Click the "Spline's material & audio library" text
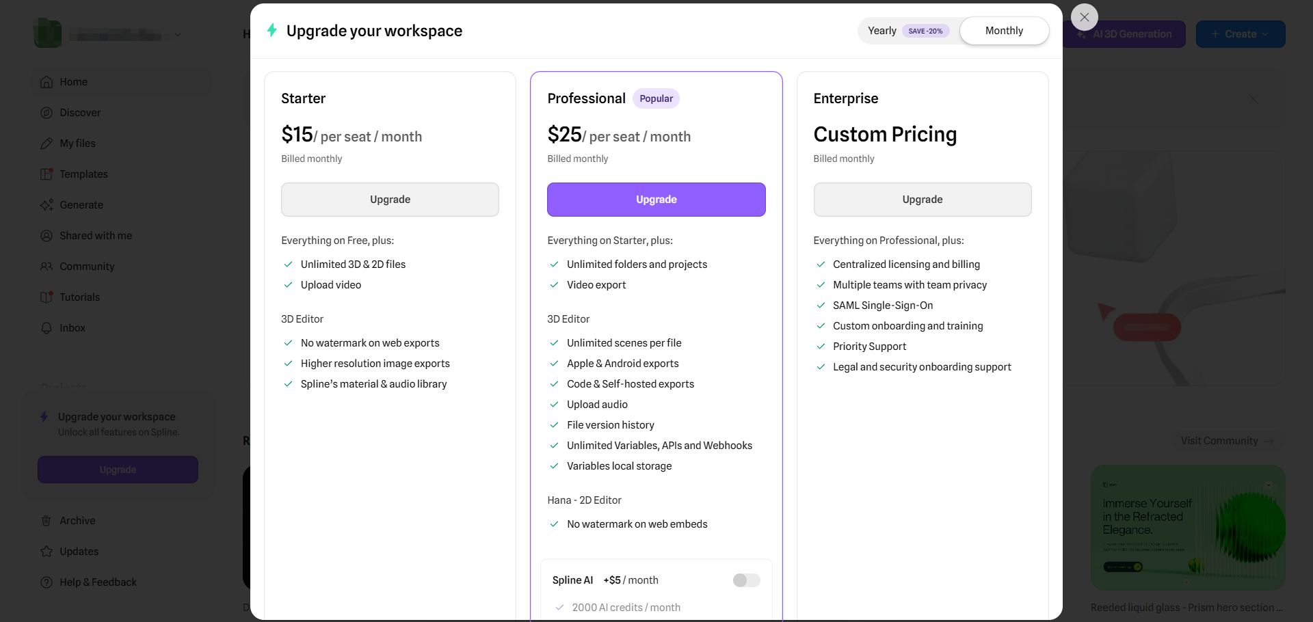 click(x=373, y=384)
